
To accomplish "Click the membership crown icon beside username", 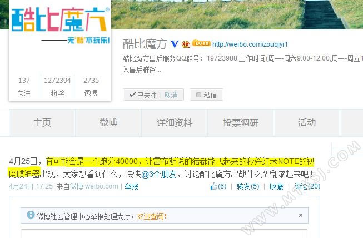I will click(186, 44).
